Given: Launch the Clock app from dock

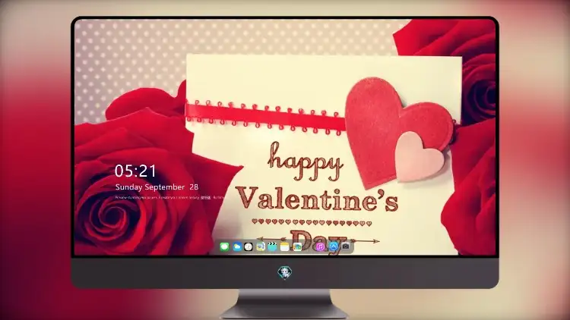Looking at the screenshot, I should [249, 247].
